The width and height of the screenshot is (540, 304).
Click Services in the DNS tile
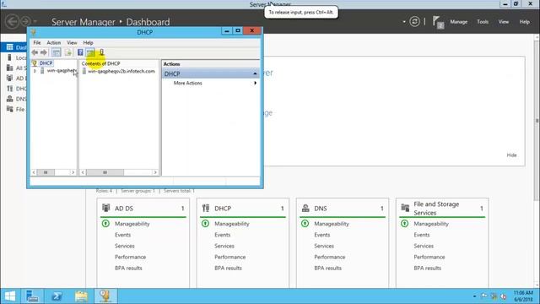click(324, 246)
